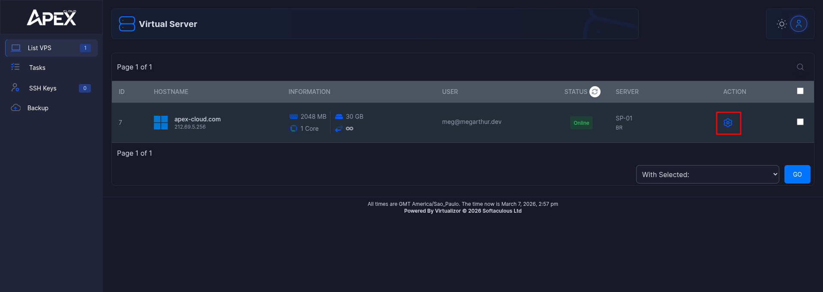The width and height of the screenshot is (823, 292).
Task: Click the Online status badge
Action: 581,123
